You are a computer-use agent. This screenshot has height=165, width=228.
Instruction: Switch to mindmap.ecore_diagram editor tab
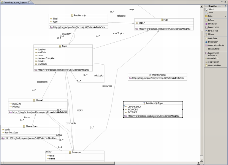point(15,2)
